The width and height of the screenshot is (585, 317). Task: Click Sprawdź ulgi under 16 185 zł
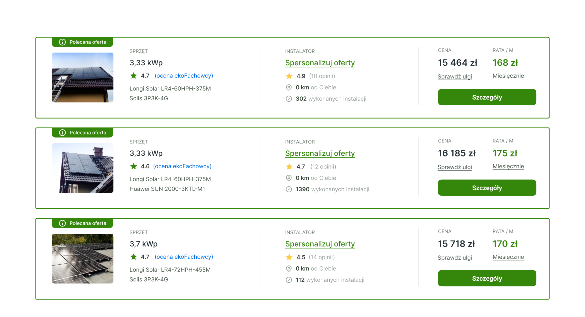(455, 167)
